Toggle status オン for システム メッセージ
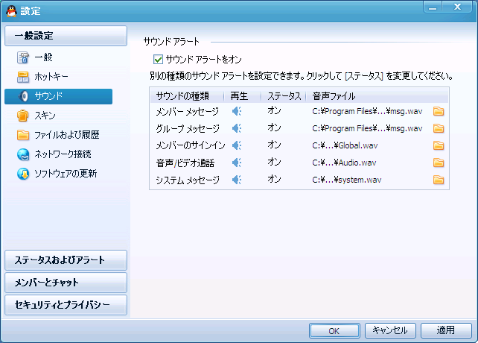This screenshot has height=343, width=478. coord(274,179)
